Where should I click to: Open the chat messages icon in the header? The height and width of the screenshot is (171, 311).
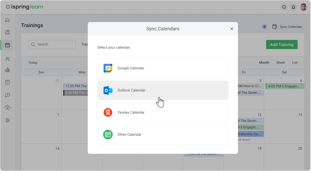coord(284,7)
